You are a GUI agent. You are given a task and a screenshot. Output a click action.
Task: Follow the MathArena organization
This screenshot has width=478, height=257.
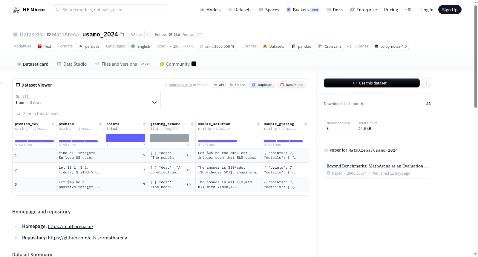point(174,34)
